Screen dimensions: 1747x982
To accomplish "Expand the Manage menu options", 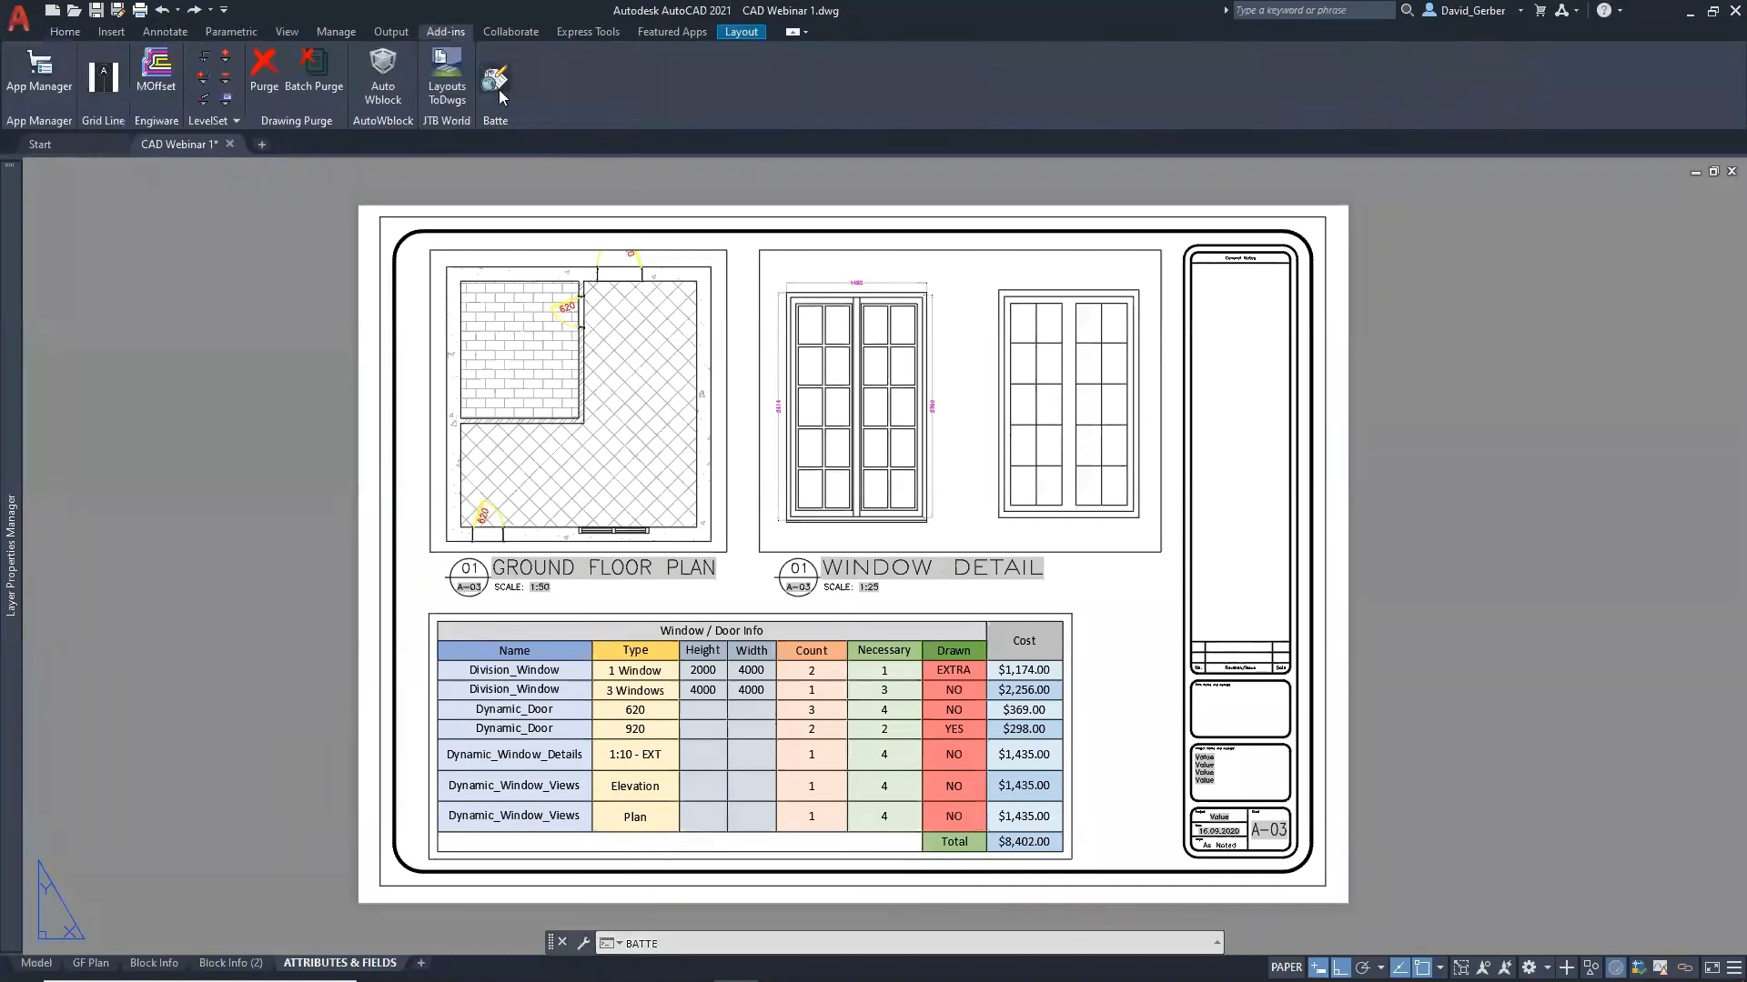I will 335,31.
